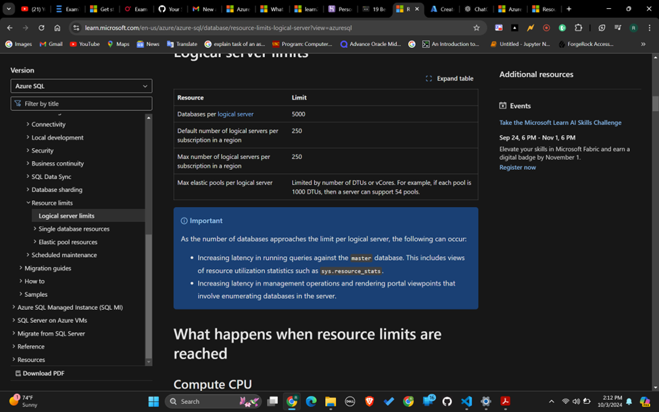The image size is (659, 412).
Task: Open the profile avatar R in the toolbar
Action: click(633, 28)
